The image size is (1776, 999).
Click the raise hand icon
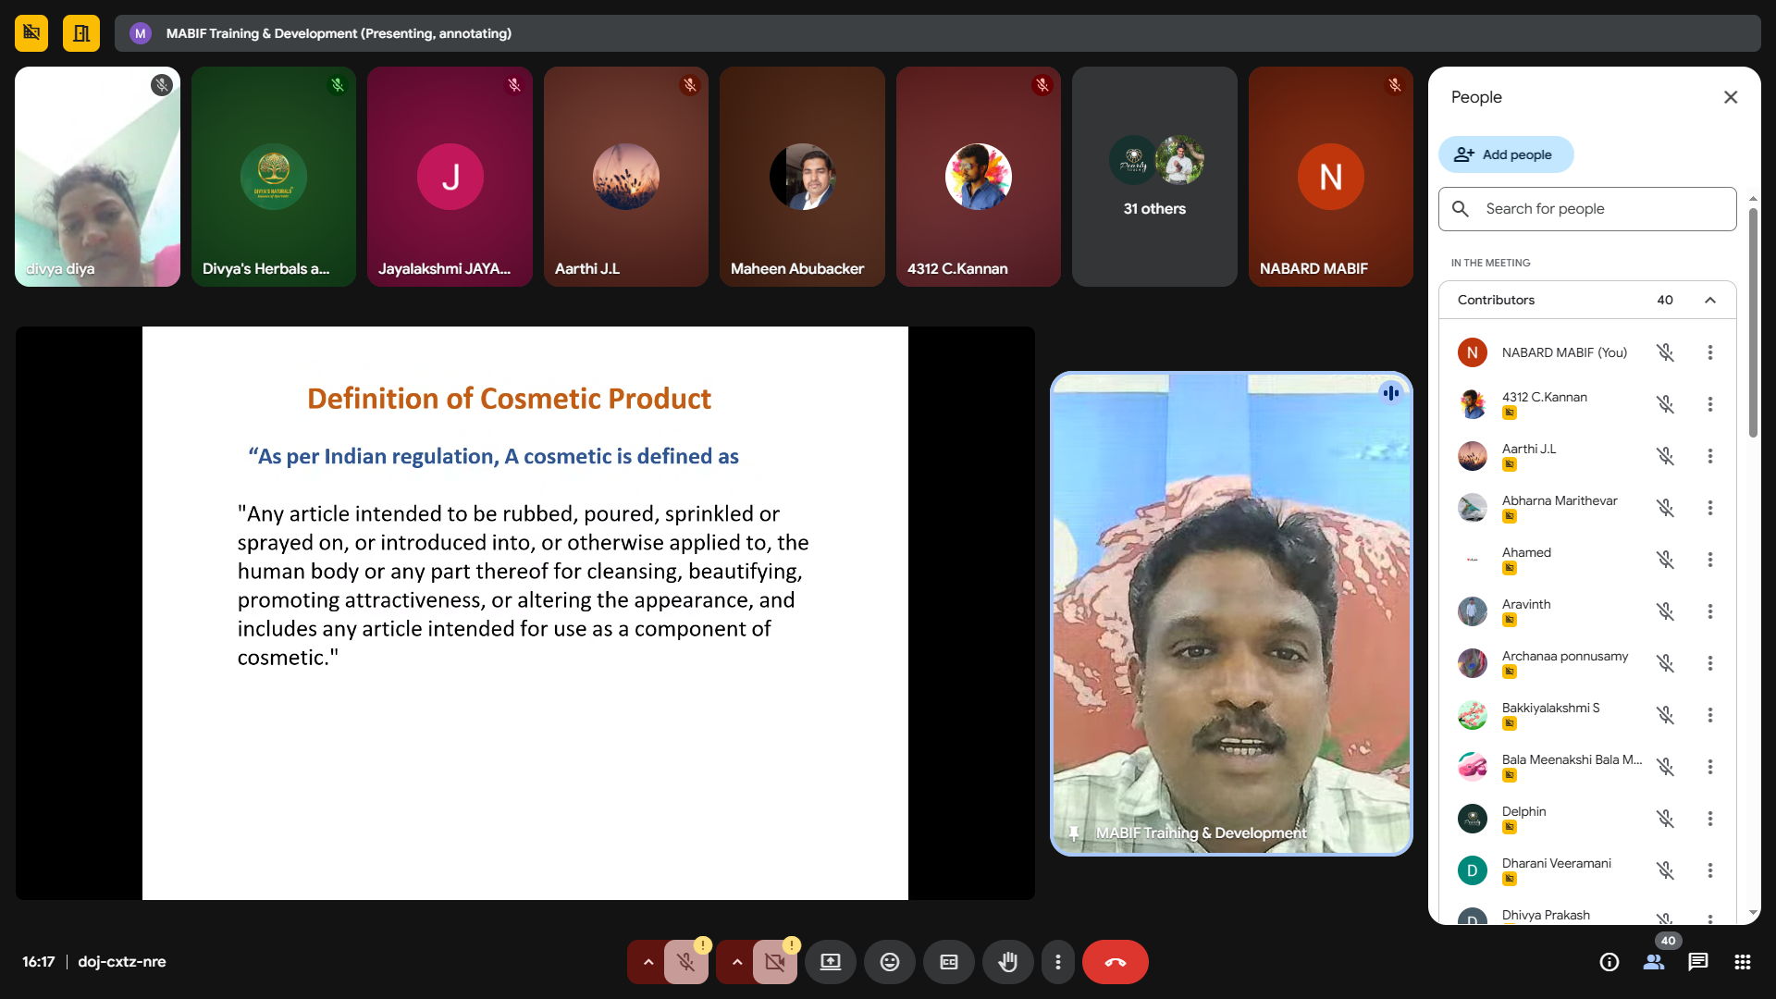tap(1007, 962)
